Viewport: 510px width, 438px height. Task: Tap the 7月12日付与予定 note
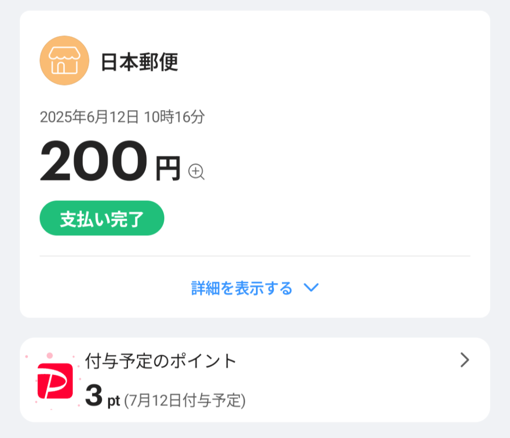point(185,400)
